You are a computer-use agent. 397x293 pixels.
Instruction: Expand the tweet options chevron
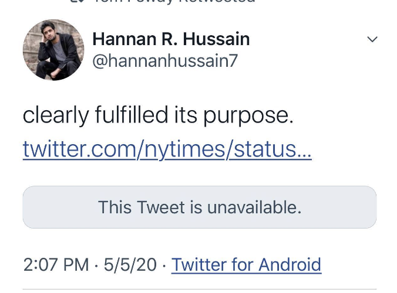(x=372, y=39)
